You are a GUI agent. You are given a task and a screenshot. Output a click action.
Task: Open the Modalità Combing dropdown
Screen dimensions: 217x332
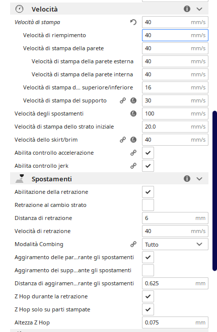pyautogui.click(x=175, y=244)
